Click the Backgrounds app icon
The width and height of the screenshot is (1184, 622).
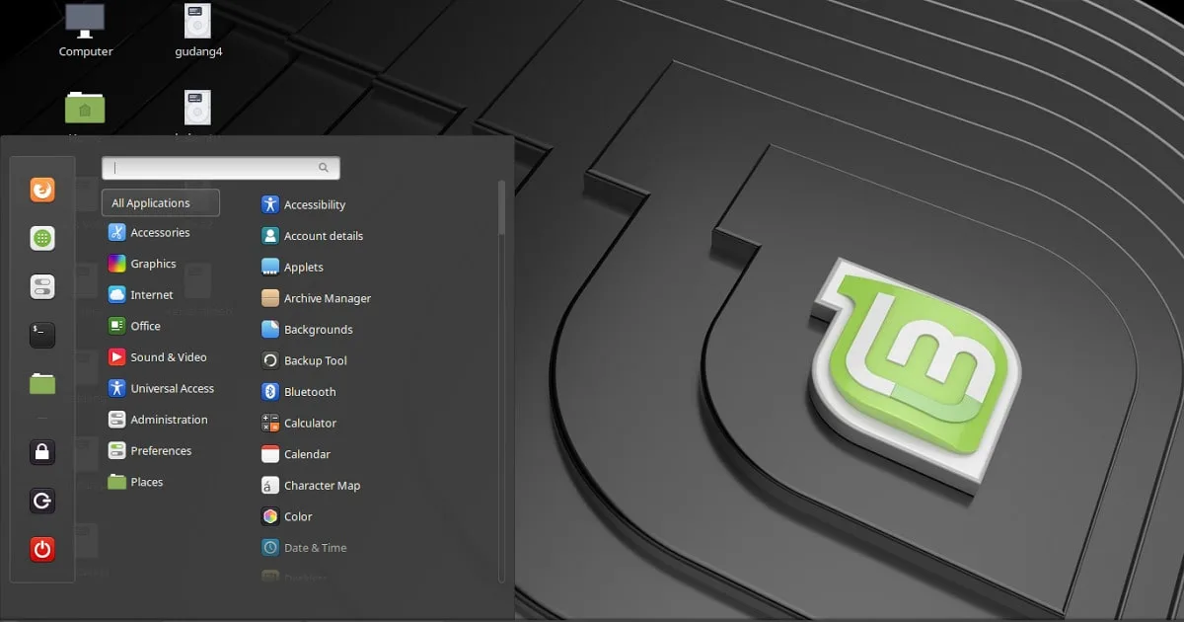[270, 330]
